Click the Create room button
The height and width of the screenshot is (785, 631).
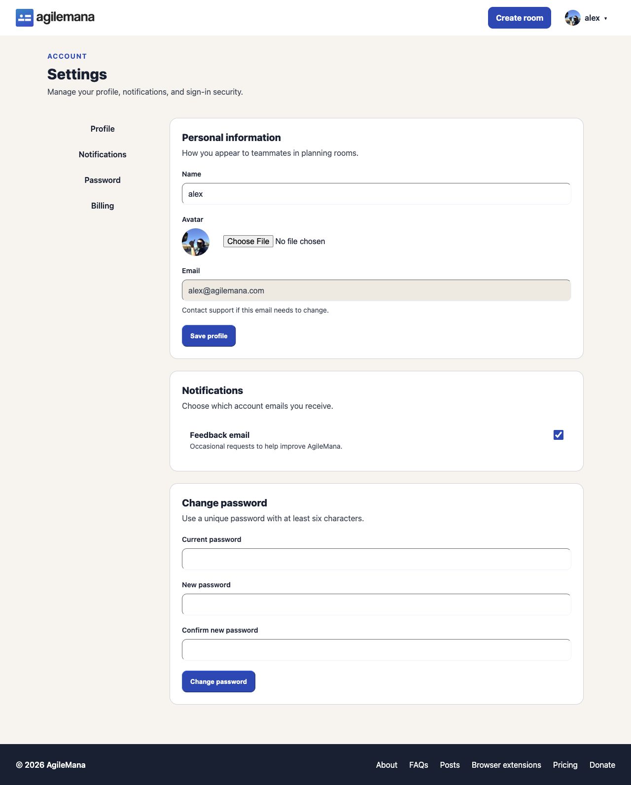click(520, 18)
